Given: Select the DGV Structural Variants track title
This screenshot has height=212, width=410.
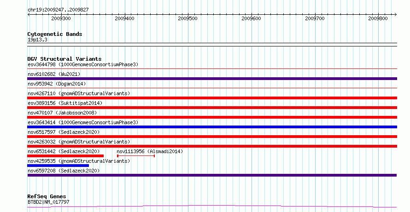Looking at the screenshot, I should (64, 59).
